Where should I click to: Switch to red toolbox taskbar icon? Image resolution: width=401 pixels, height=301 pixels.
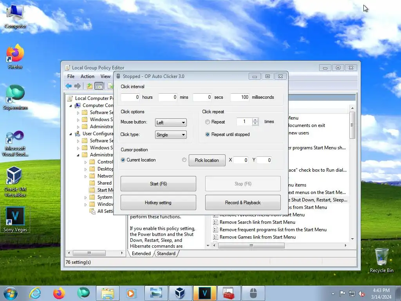[229, 293]
